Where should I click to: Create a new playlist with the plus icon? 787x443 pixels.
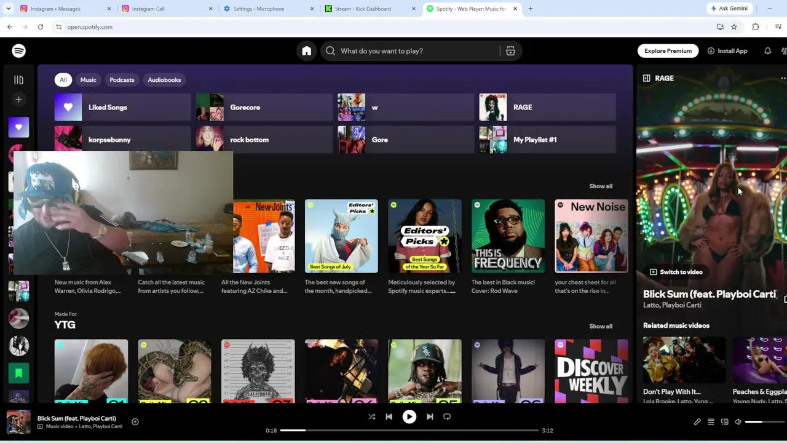[18, 100]
